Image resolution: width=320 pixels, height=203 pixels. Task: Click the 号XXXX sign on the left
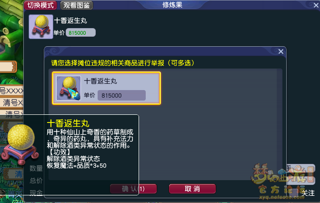coord(11,91)
